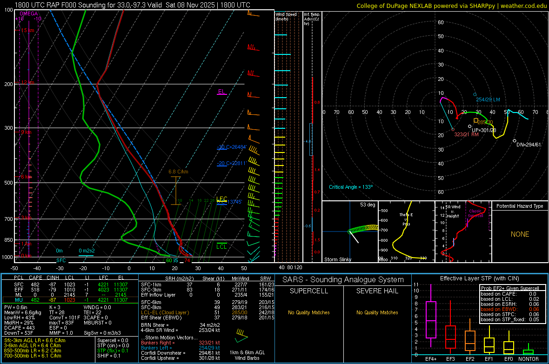Screen dimensions: 549x364
Task: Click the Theta-E v. Pres panel label
Action: (406, 219)
